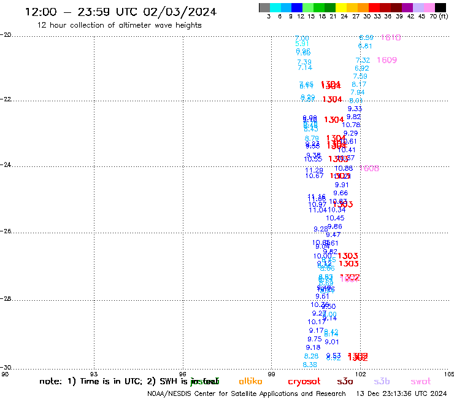Select wave height value '7.14'
This screenshot has height=399, width=454.
click(305, 68)
